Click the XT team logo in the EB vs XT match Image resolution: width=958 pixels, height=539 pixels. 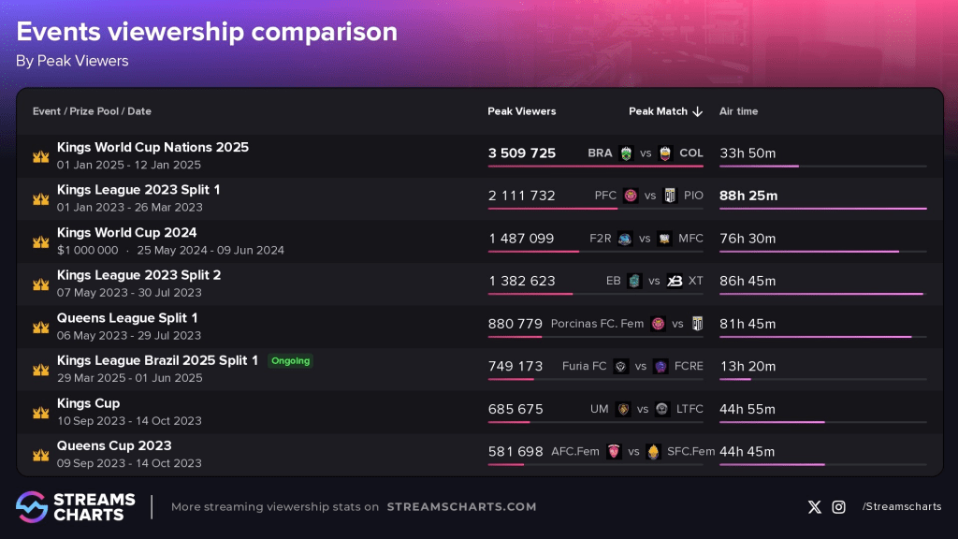tap(675, 281)
